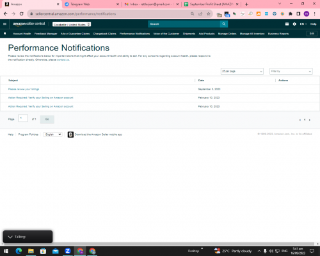Open Manage All Inventory menu item

(252, 33)
